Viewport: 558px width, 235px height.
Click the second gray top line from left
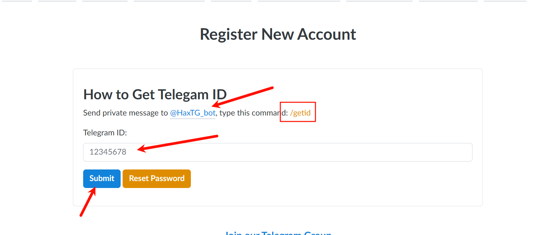[x=57, y=1]
